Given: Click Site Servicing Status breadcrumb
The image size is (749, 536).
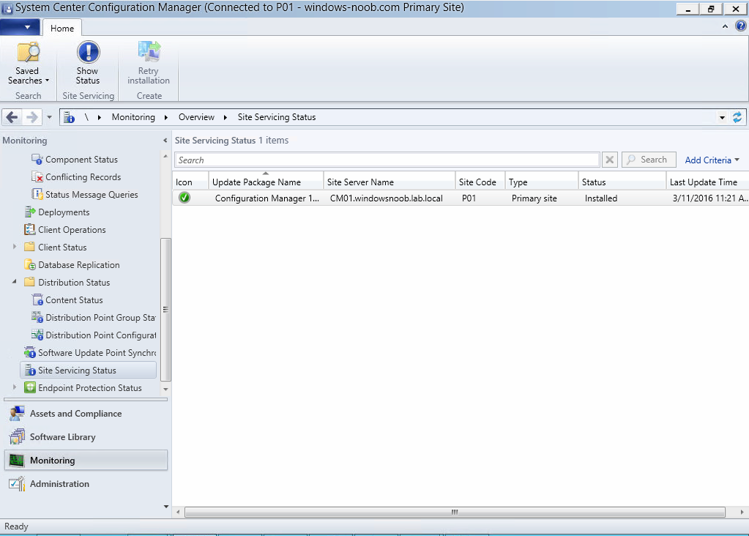Looking at the screenshot, I should click(x=277, y=117).
